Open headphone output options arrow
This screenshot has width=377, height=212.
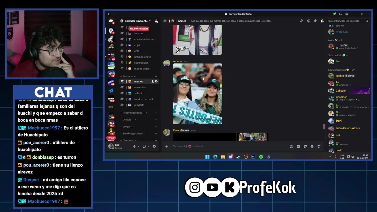pos(148,146)
